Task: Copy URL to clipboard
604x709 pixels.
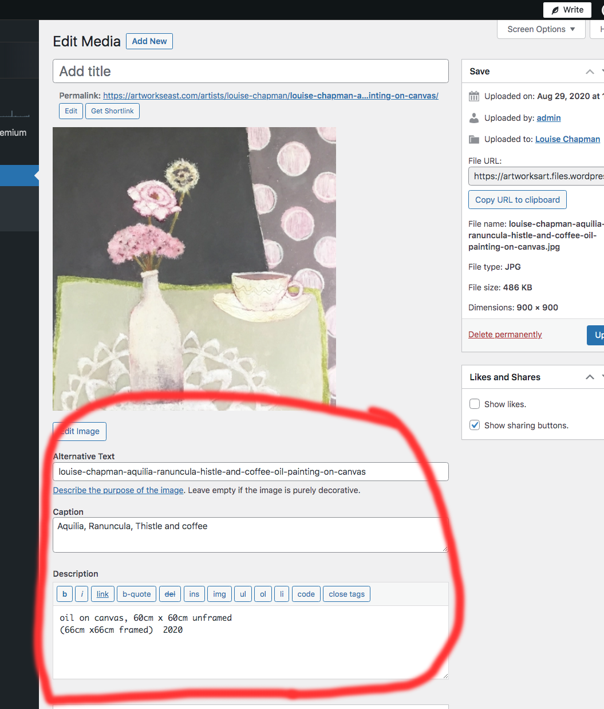Action: (x=518, y=200)
